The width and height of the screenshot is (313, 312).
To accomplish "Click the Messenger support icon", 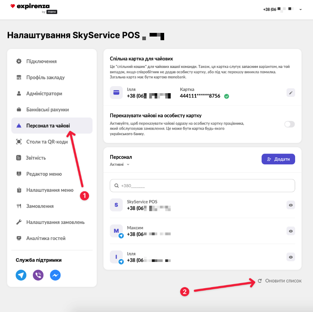I will [55, 275].
